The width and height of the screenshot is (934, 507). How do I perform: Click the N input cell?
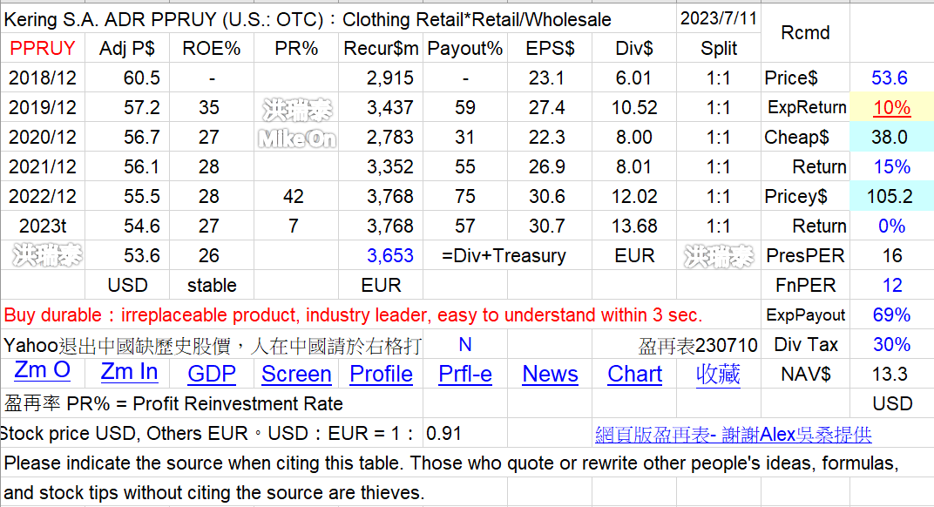(465, 344)
